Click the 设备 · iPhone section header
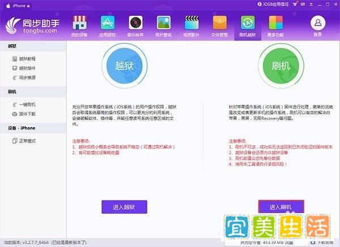Image resolution: width=340 pixels, height=247 pixels. coord(33,128)
